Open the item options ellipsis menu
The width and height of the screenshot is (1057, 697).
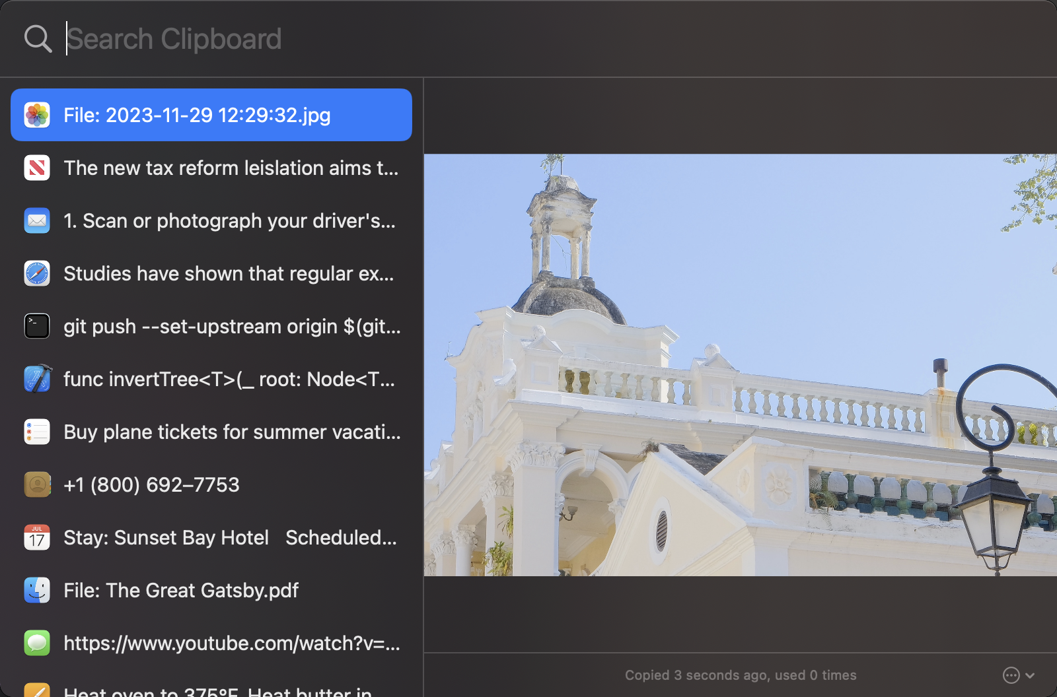pyautogui.click(x=1011, y=675)
